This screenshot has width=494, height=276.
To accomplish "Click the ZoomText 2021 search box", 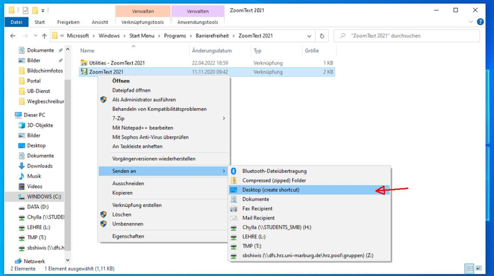I will (x=407, y=36).
